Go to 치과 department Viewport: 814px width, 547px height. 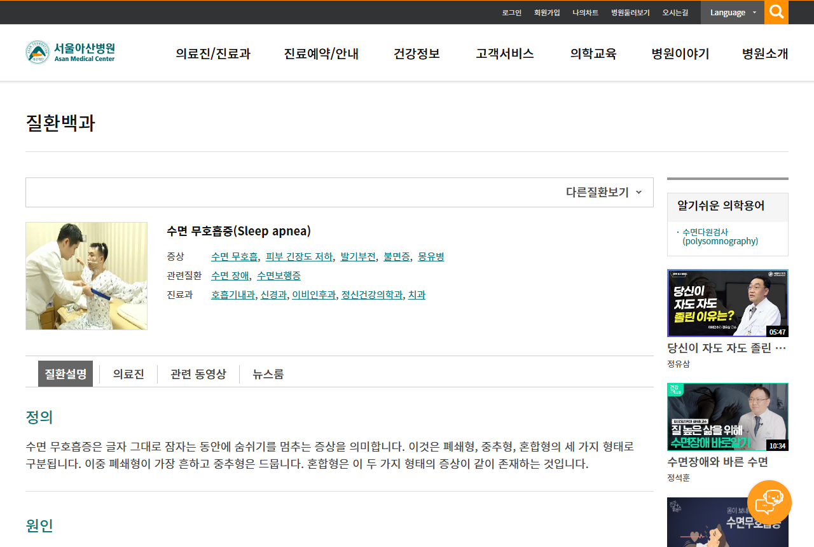pos(417,295)
